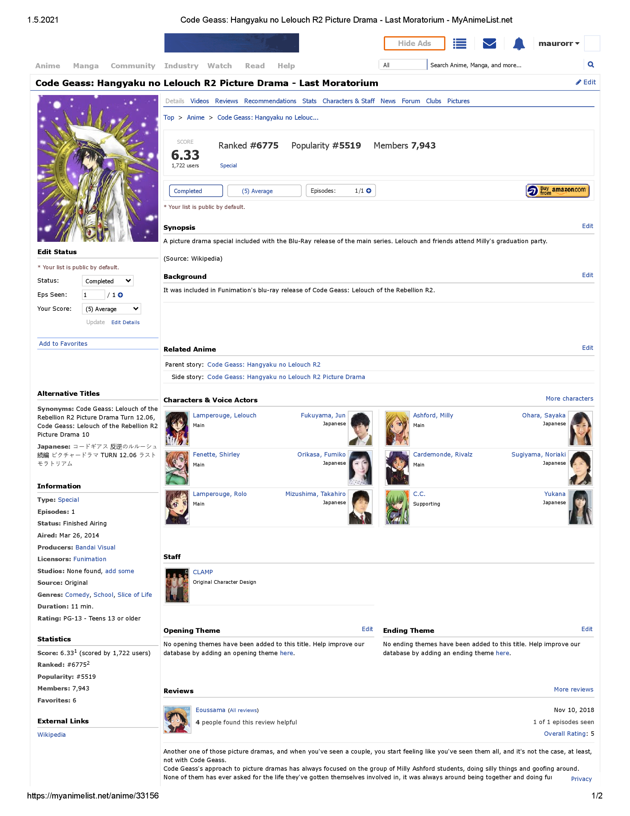
Task: Click the search magnifier icon
Action: point(591,64)
